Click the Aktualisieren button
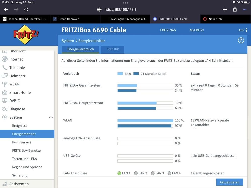 tap(229, 182)
